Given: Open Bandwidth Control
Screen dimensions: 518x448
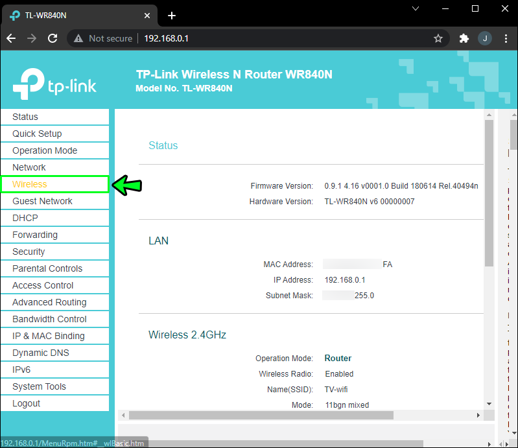Looking at the screenshot, I should [55, 319].
